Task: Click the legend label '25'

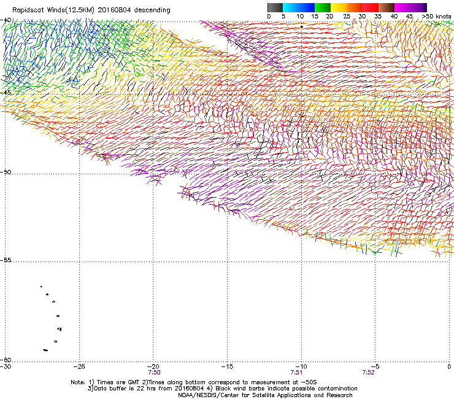Action: tap(347, 17)
